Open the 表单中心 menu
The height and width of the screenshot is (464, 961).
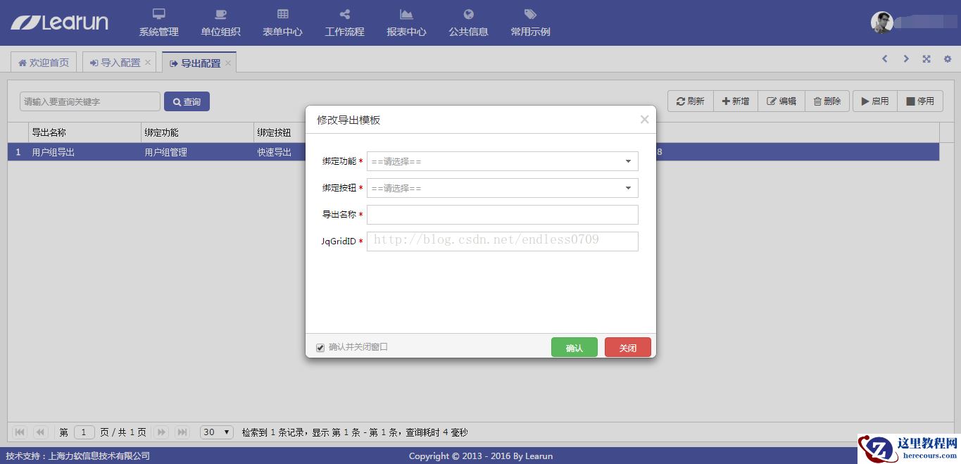pyautogui.click(x=282, y=23)
